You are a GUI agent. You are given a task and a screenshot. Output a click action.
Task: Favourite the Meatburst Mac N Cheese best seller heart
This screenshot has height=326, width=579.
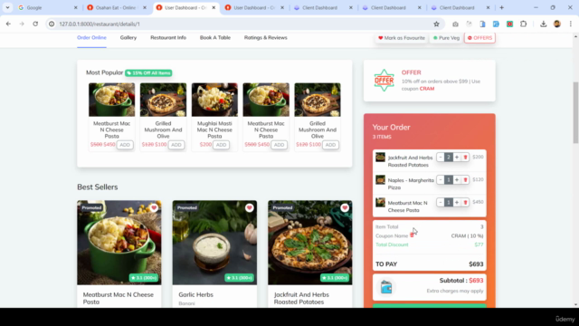pos(154,208)
